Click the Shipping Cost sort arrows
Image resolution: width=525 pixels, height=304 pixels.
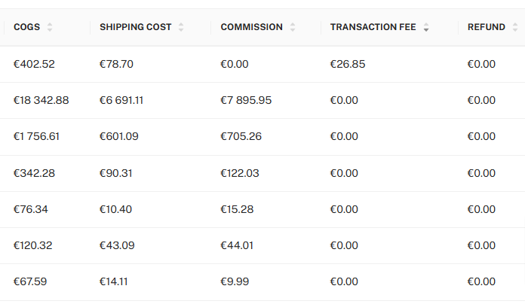(x=181, y=27)
